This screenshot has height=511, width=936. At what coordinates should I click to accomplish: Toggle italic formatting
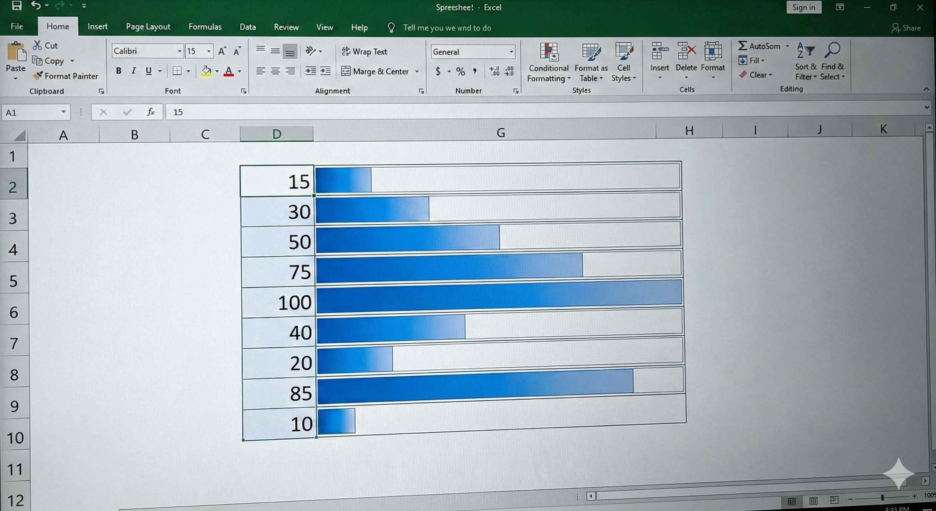coord(134,71)
